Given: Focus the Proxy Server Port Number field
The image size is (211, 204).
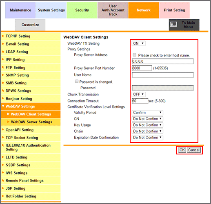Looking at the screenshot, I should [142, 68].
